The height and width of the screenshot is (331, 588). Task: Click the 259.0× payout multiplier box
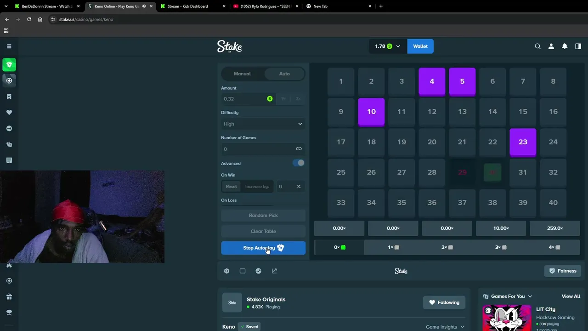point(555,228)
